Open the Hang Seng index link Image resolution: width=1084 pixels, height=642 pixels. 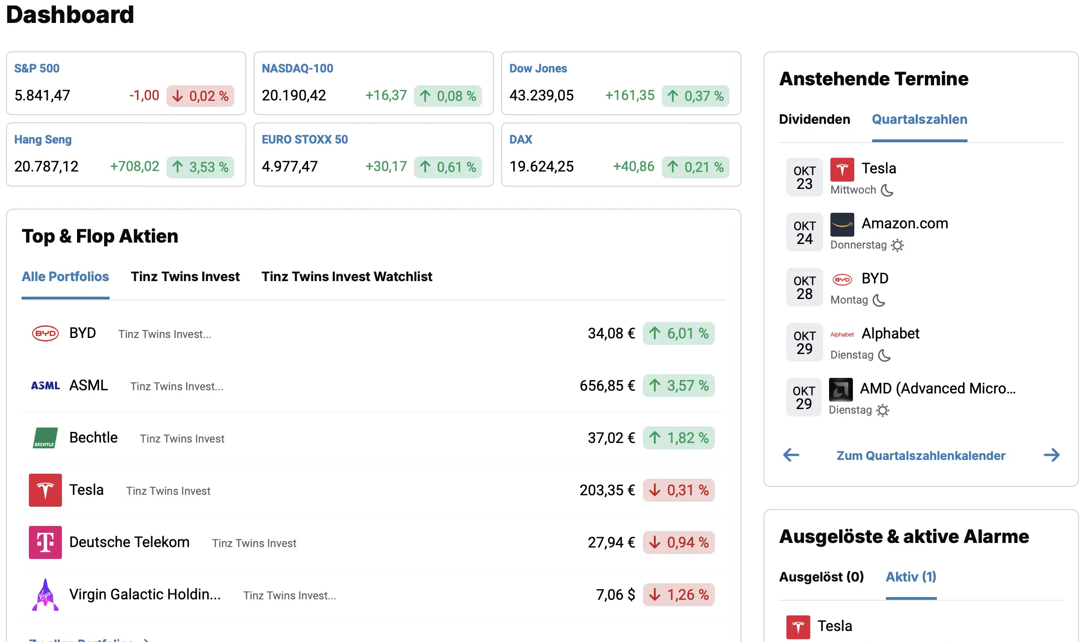(x=43, y=139)
